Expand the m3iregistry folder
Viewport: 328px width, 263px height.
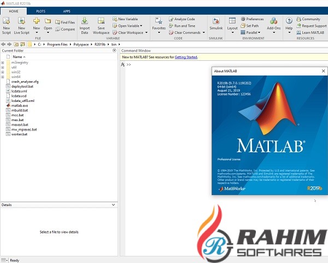3,62
